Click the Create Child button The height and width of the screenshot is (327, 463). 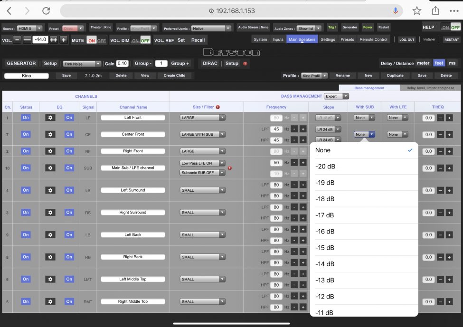[174, 75]
